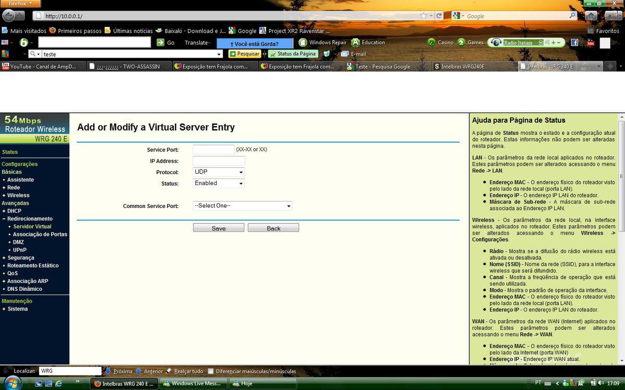Image resolution: width=625 pixels, height=390 pixels.
Task: Click the Back button
Action: click(x=273, y=228)
